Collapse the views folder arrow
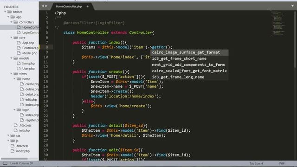 coord(11,73)
